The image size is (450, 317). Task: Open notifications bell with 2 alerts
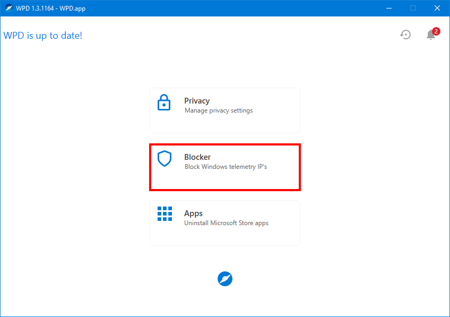(433, 34)
